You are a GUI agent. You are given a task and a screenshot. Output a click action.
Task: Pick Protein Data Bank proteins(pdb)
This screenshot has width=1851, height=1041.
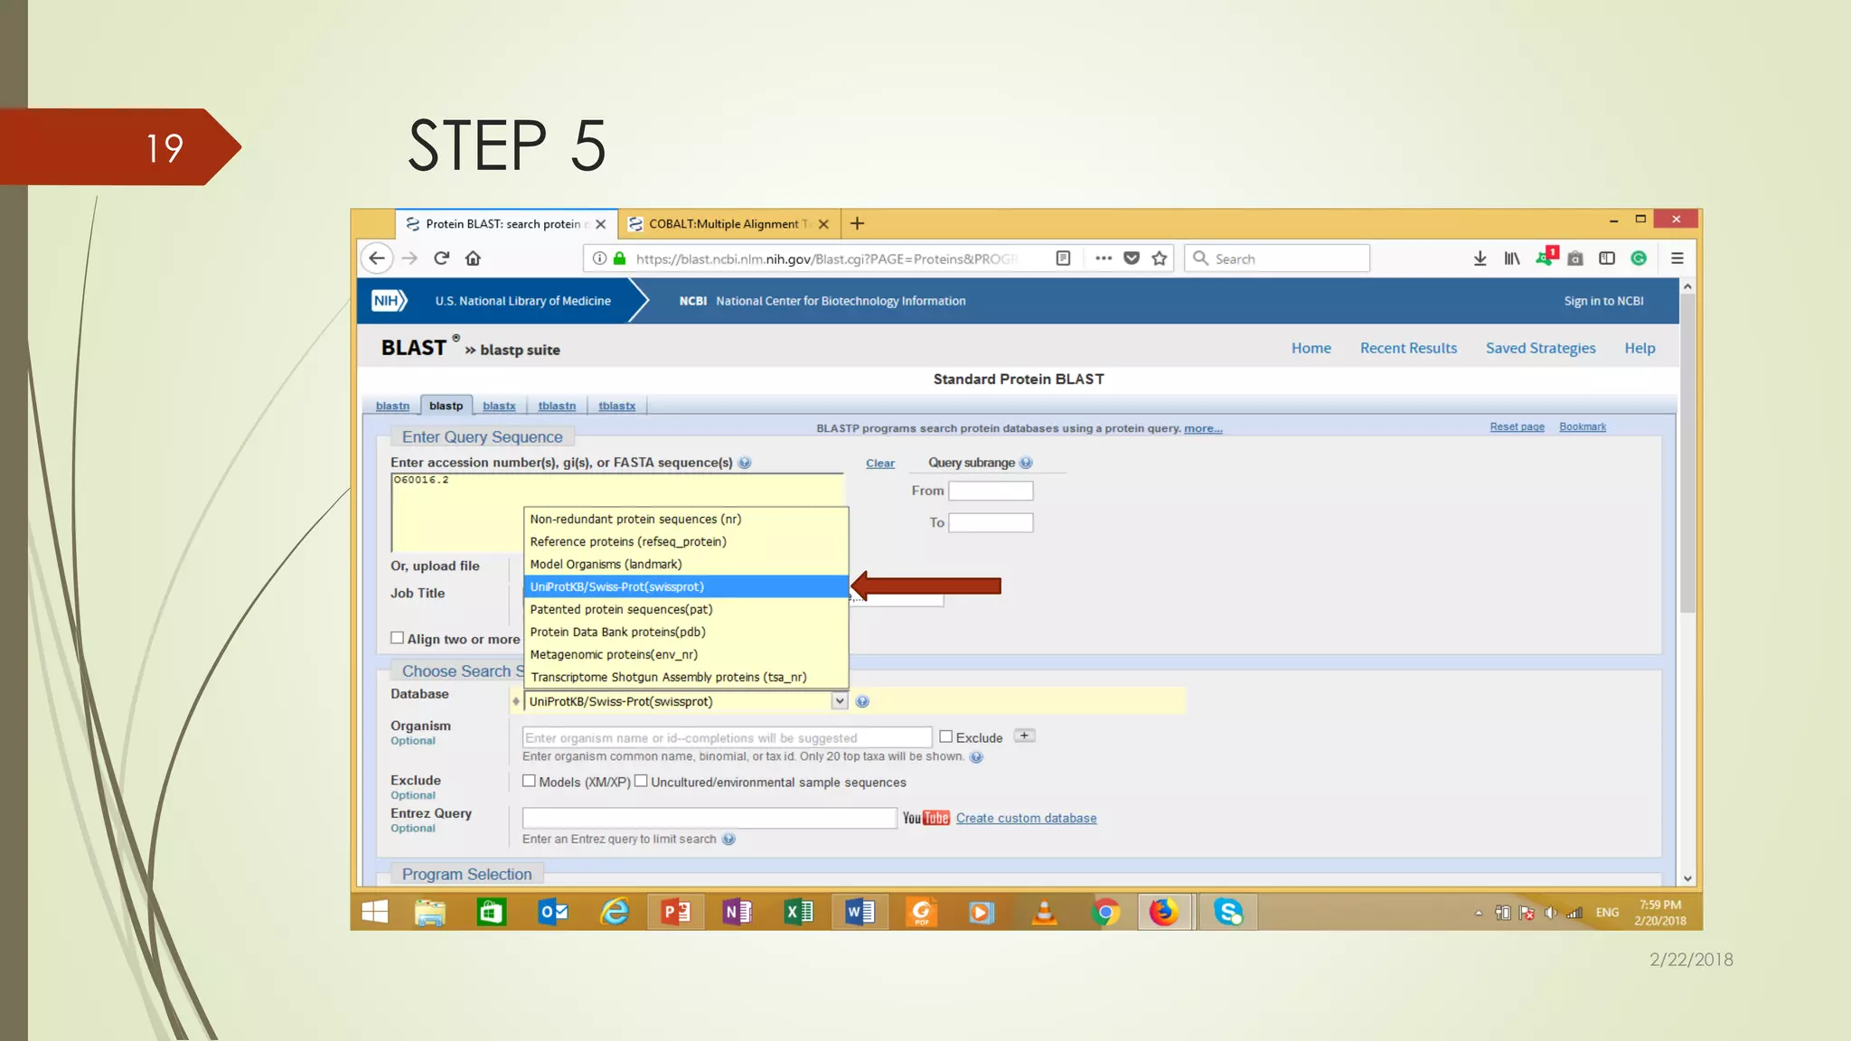pos(686,632)
